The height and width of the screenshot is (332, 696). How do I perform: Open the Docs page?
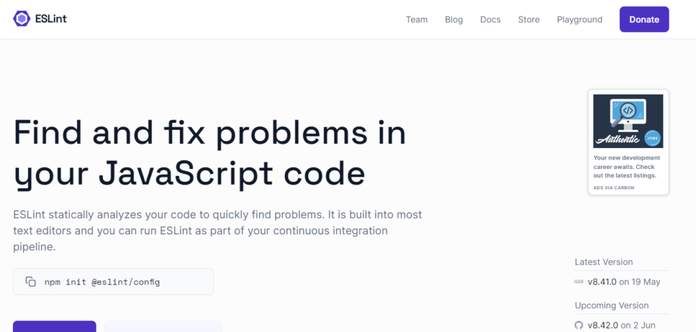(x=490, y=20)
